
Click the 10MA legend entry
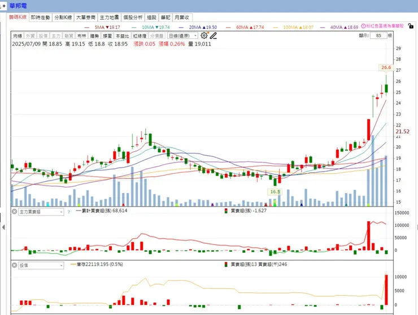click(151, 27)
